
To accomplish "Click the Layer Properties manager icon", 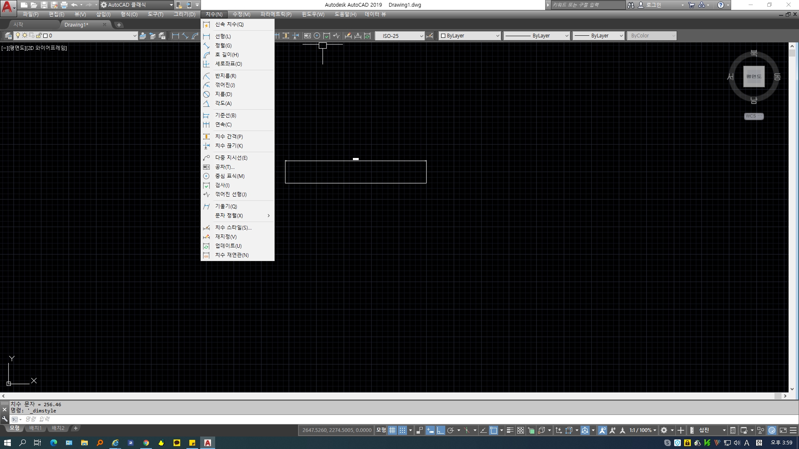I will 8,36.
